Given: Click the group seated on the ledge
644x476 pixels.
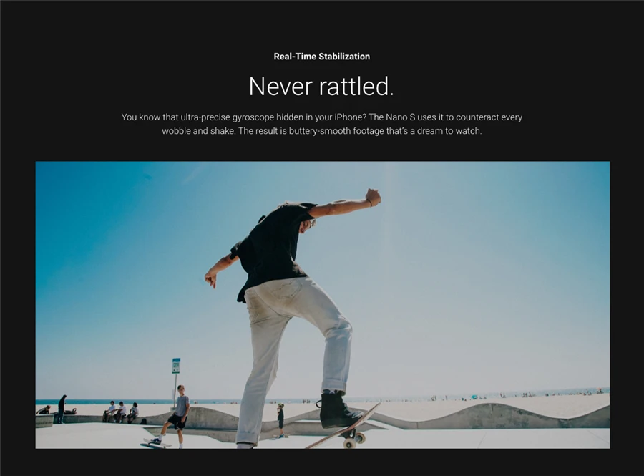Looking at the screenshot, I should (121, 412).
